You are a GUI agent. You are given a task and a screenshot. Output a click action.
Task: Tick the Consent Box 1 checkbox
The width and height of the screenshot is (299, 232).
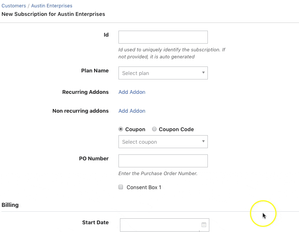[121, 187]
